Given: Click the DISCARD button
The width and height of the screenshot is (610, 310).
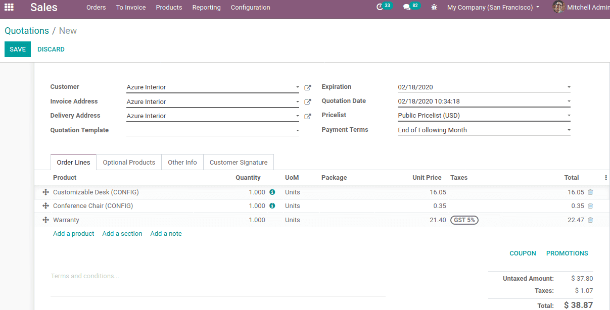Looking at the screenshot, I should [51, 49].
